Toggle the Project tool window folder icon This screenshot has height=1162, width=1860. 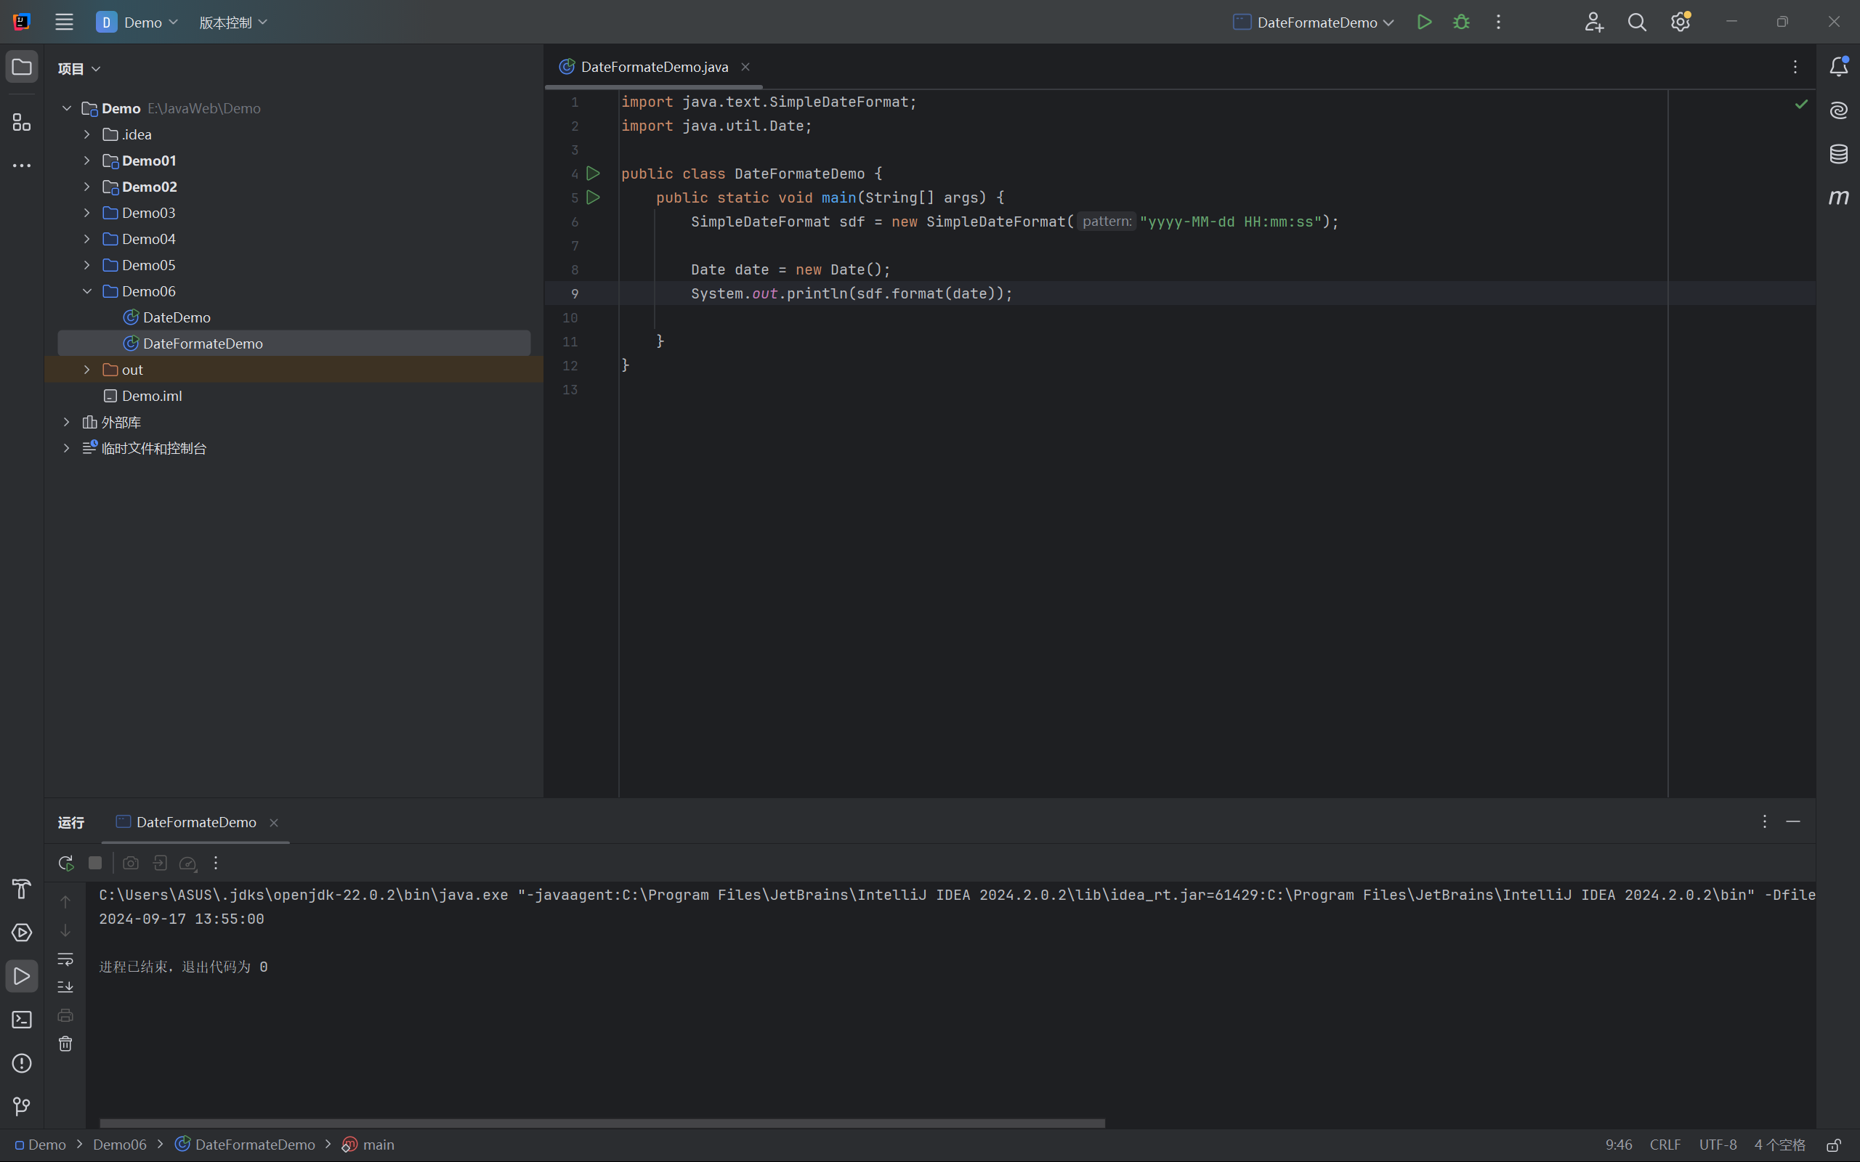click(x=22, y=67)
